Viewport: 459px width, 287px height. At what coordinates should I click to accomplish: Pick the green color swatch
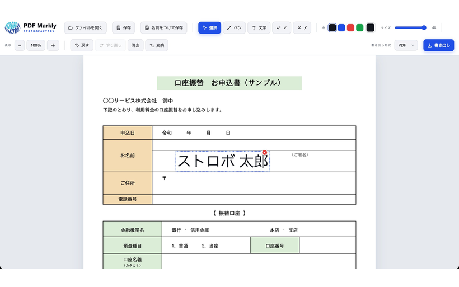tap(359, 28)
